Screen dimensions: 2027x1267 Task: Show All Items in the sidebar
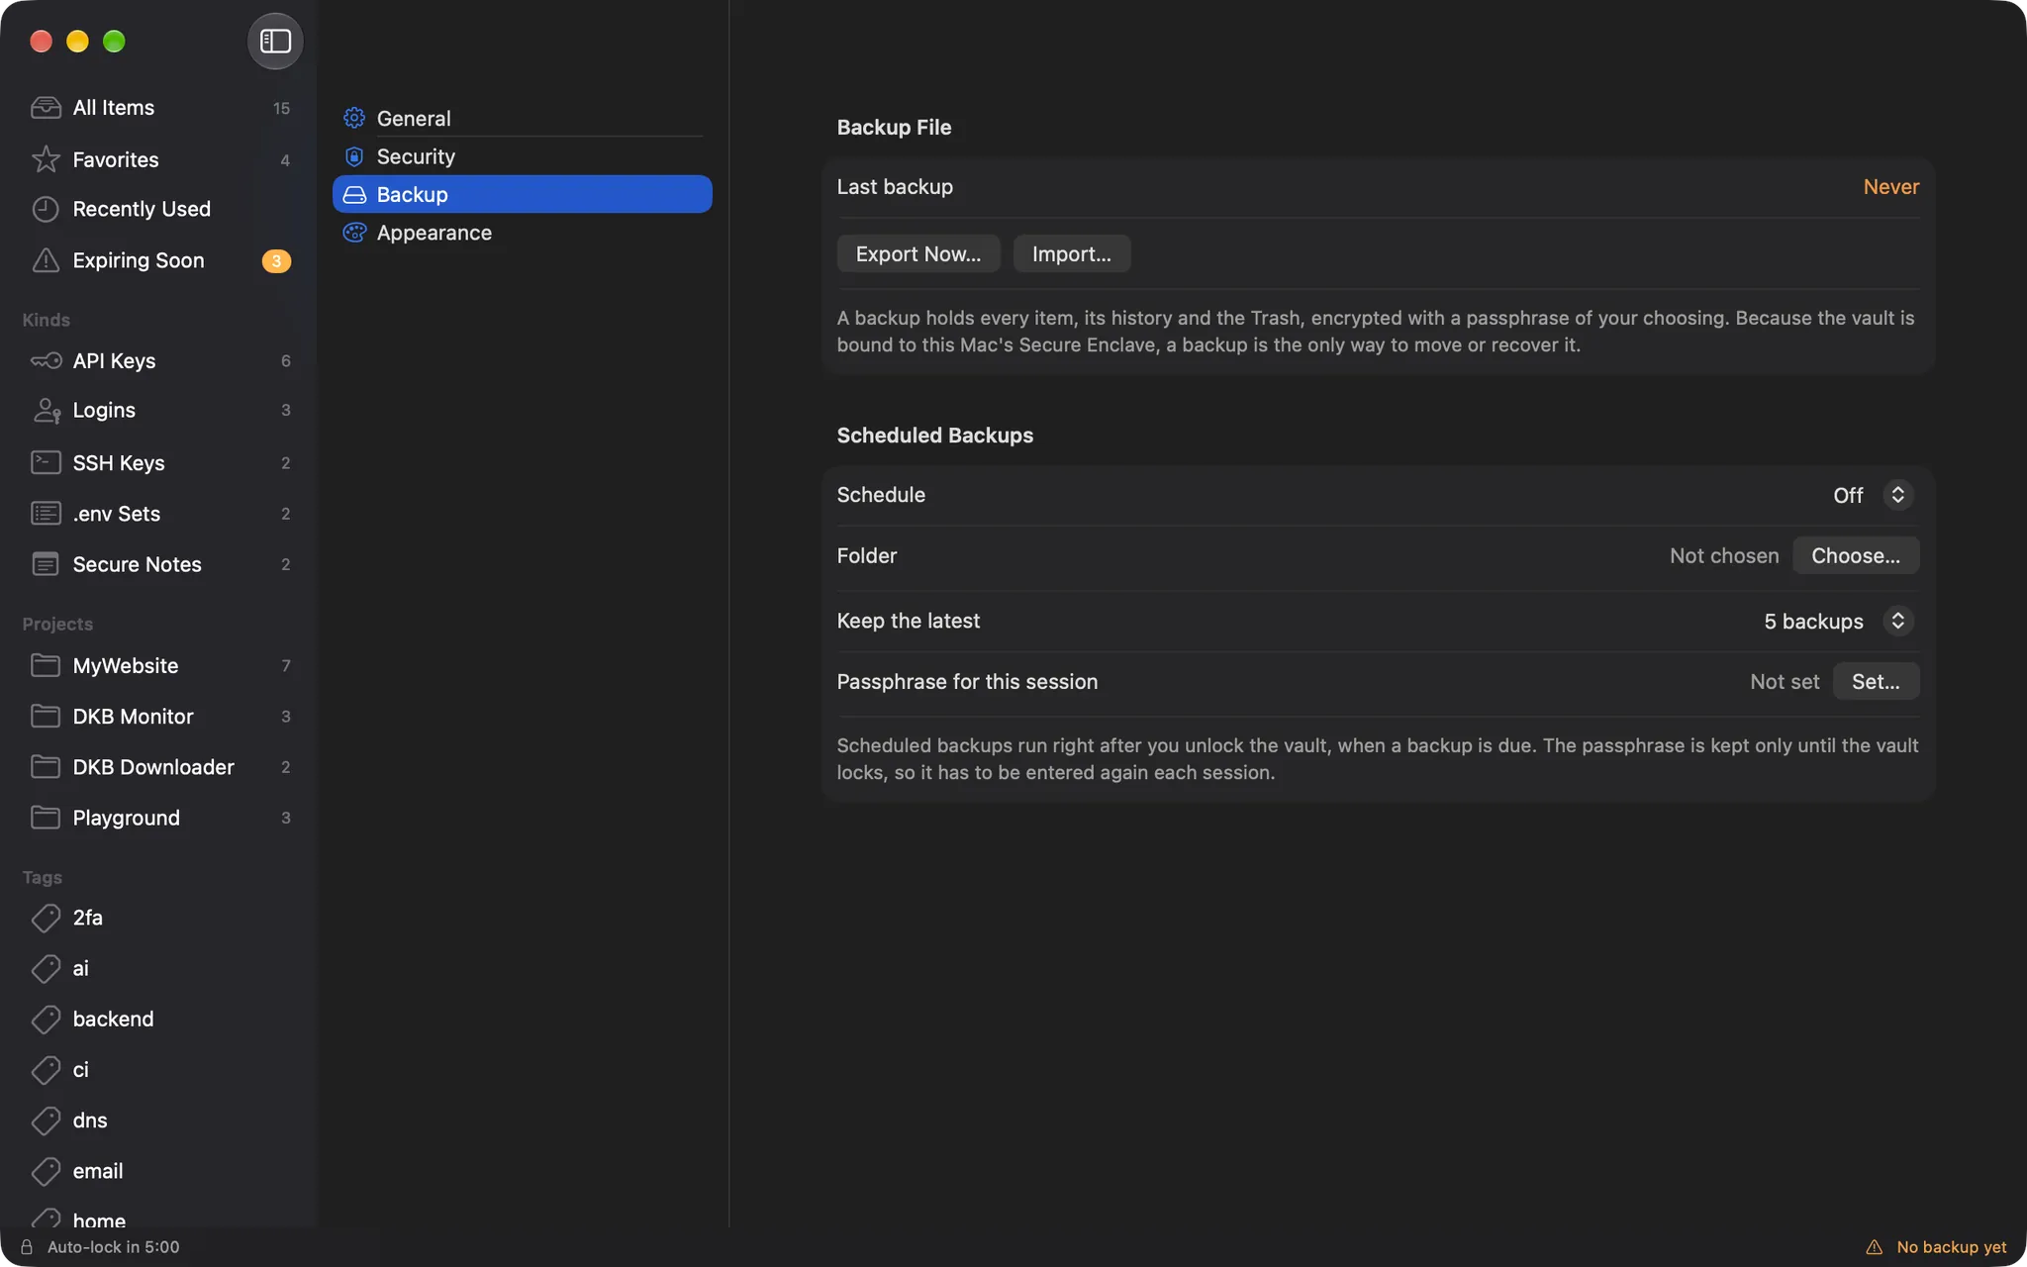tap(159, 107)
